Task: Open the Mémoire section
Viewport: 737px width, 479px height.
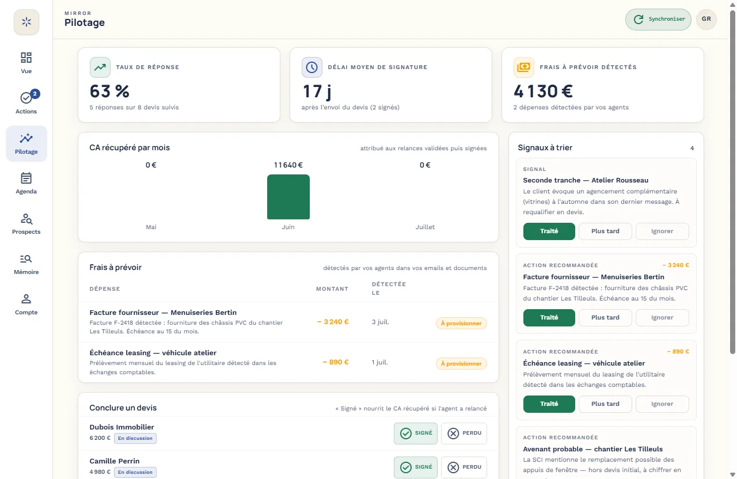Action: 26,264
